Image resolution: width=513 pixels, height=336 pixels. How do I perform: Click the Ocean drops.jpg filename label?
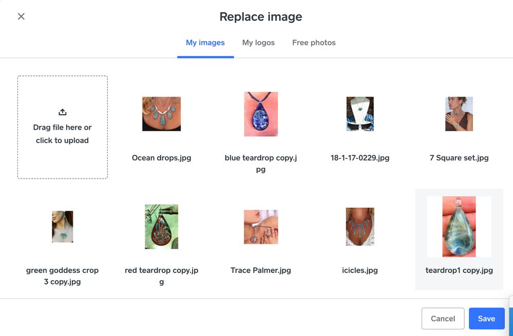tap(161, 158)
